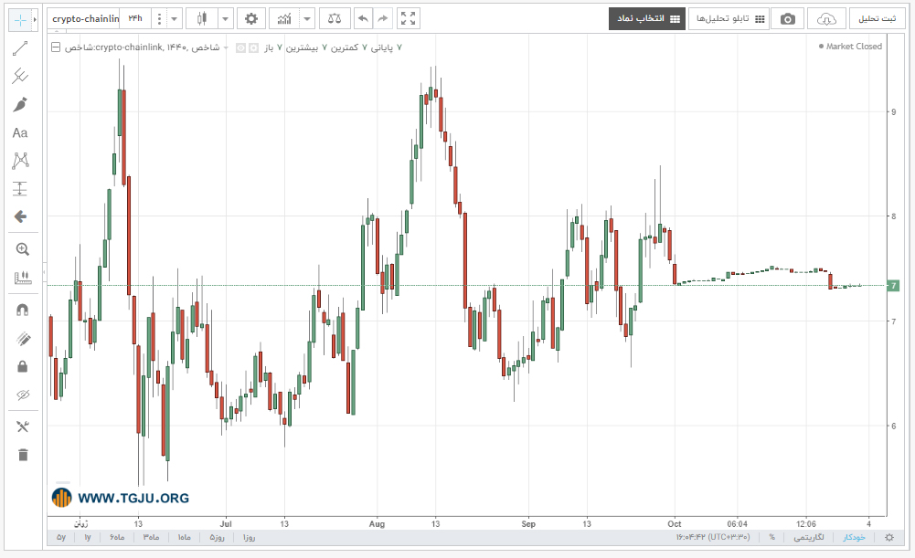Image resolution: width=915 pixels, height=558 pixels.
Task: Select the 5y range tab
Action: click(x=60, y=538)
